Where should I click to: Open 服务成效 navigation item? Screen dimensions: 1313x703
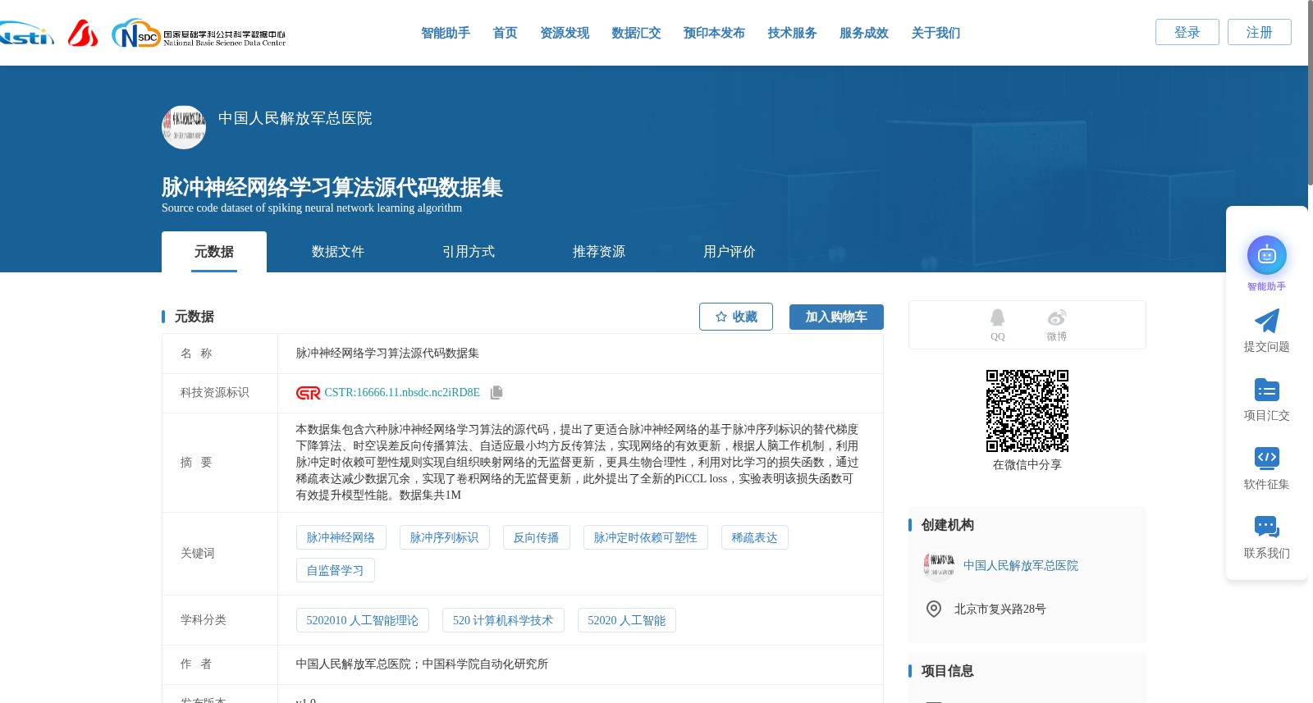pos(864,33)
